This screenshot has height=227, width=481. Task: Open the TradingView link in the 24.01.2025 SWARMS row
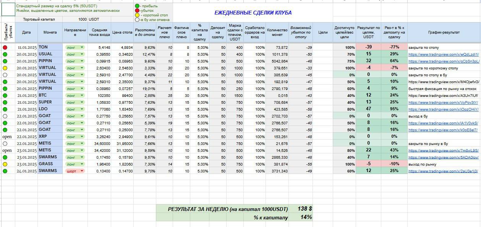(443, 171)
